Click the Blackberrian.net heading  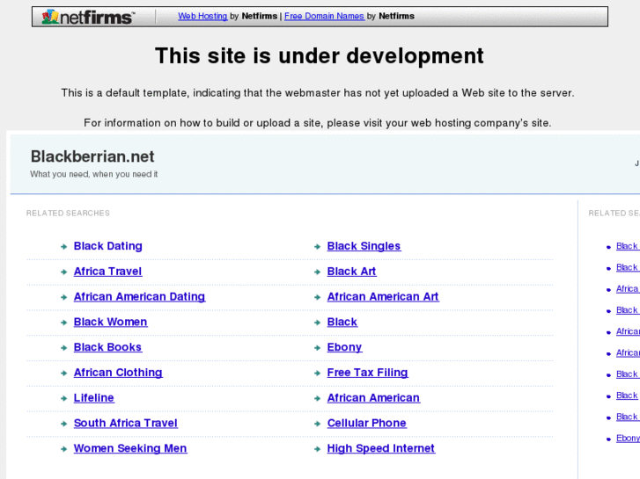[92, 156]
